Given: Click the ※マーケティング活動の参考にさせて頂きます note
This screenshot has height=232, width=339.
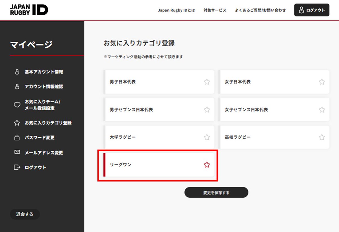Looking at the screenshot, I should coord(143,57).
